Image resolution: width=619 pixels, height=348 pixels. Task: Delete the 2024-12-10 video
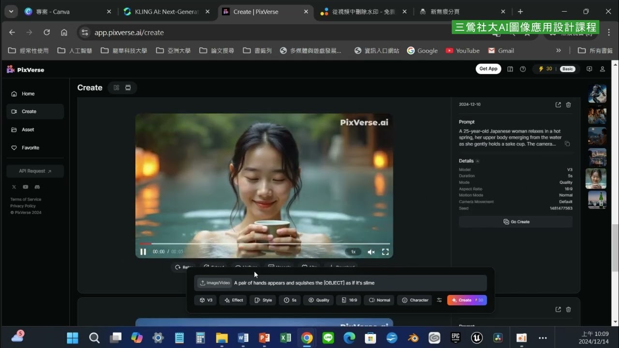[x=568, y=105]
